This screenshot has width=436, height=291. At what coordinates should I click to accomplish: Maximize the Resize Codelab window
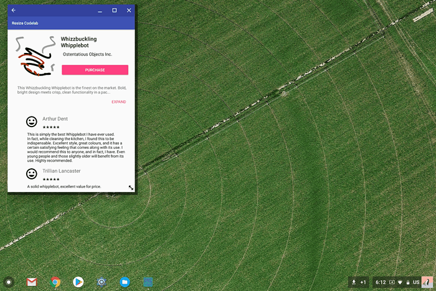pos(114,11)
